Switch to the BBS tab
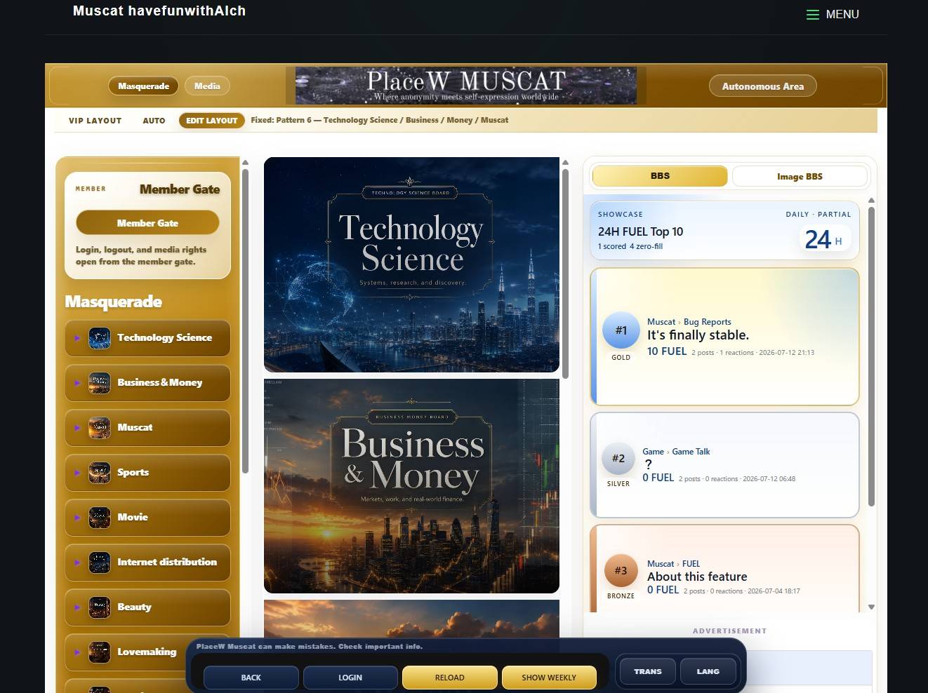Viewport: 928px width, 693px height. (660, 176)
